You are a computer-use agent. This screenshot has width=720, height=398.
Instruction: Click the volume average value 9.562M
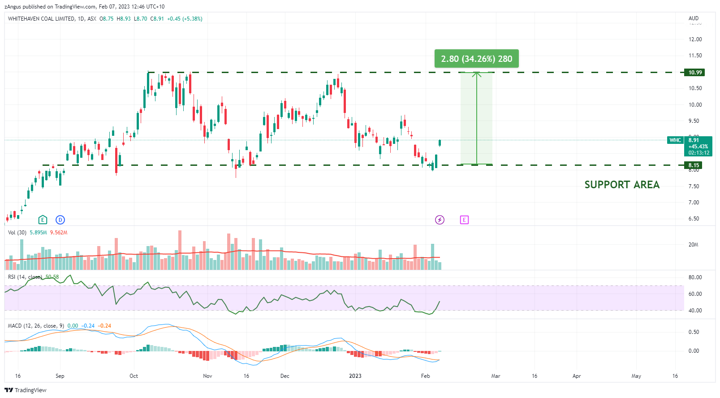click(x=59, y=233)
